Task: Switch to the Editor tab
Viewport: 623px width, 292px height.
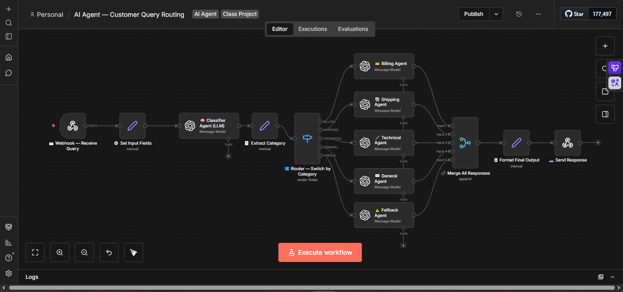Action: tap(280, 29)
